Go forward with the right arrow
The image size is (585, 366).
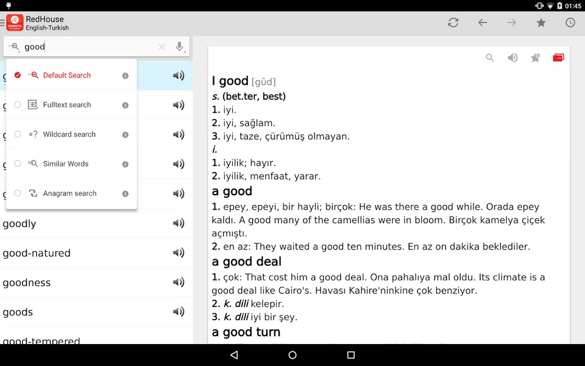[x=511, y=23]
